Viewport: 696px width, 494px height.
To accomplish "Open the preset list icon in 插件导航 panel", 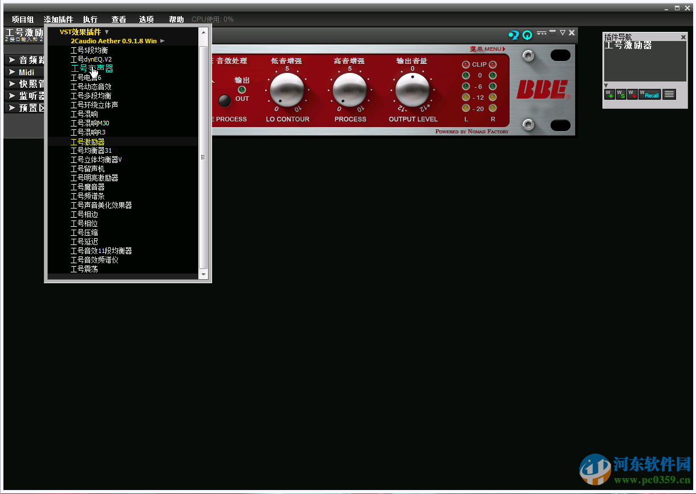I will point(669,93).
